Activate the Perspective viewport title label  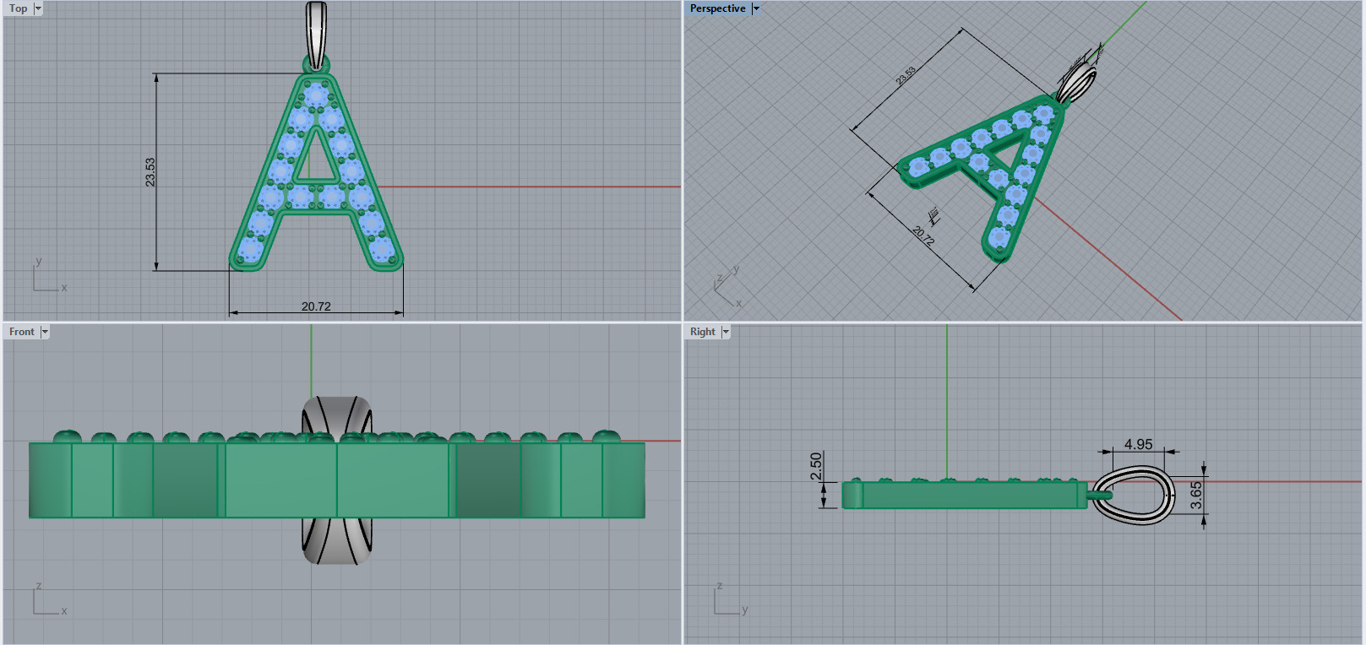point(718,8)
